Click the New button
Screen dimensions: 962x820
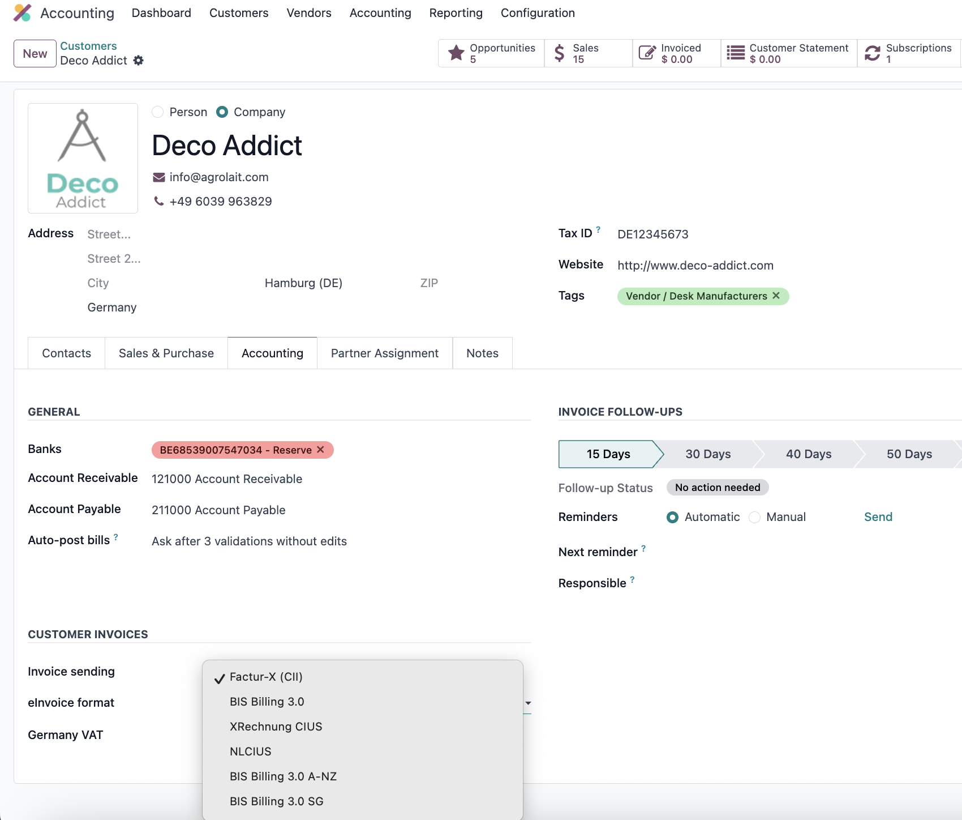[x=35, y=54]
